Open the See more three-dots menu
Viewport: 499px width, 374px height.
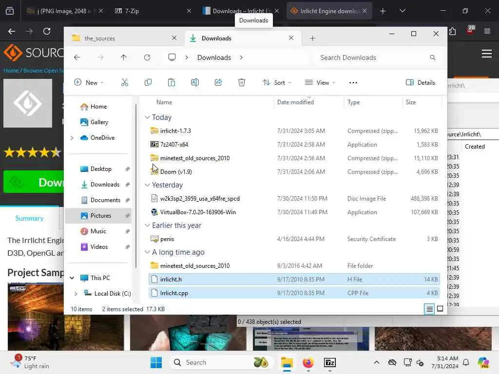click(x=353, y=83)
